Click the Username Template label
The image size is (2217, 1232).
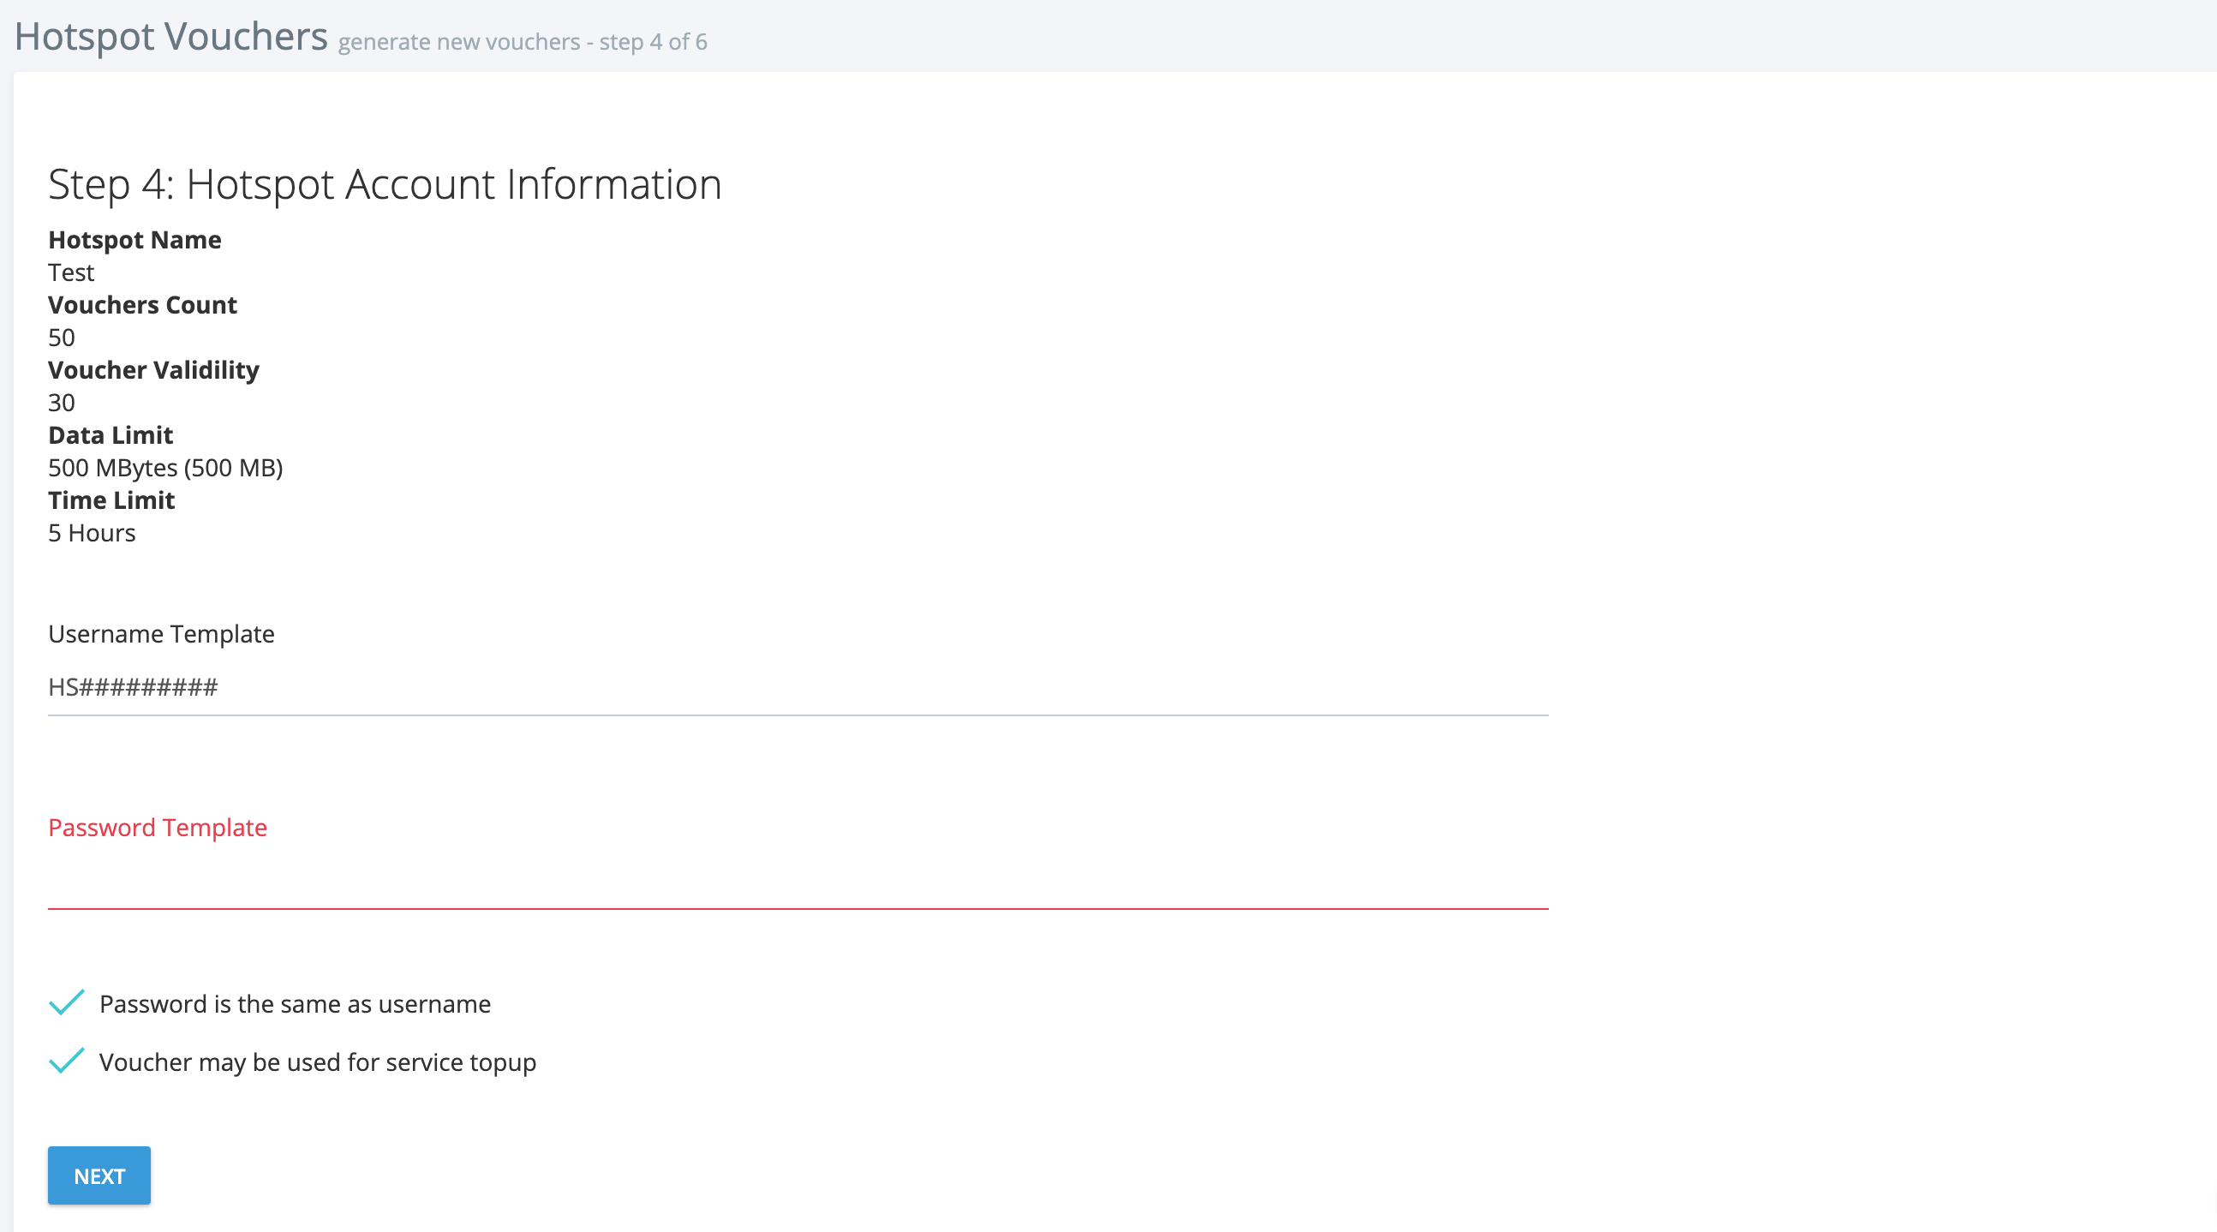161,634
